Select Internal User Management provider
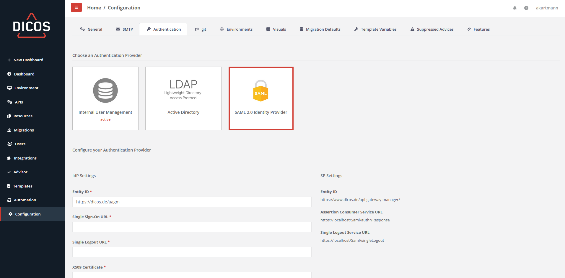This screenshot has width=565, height=278. point(105,98)
